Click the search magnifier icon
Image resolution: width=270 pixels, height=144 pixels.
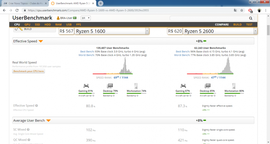point(251,18)
